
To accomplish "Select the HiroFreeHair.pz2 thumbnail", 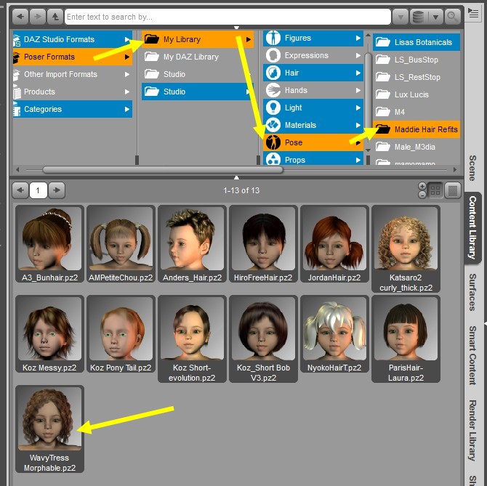I will 263,244.
